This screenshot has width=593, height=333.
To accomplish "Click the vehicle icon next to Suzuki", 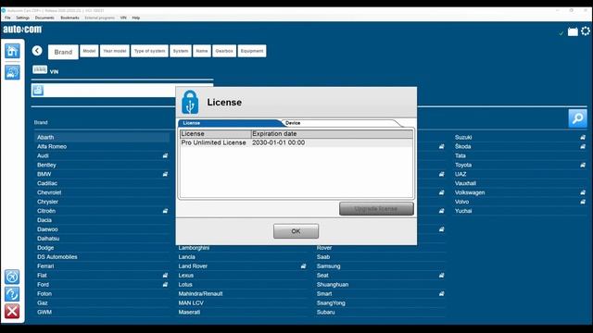I will pyautogui.click(x=583, y=138).
